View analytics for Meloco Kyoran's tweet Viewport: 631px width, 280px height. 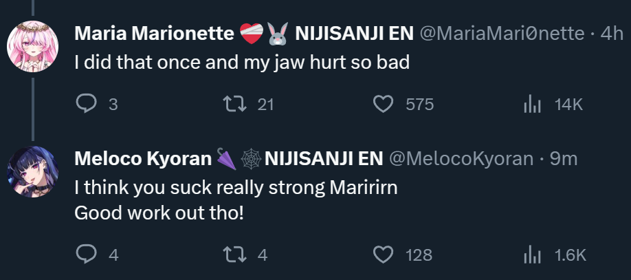pos(532,255)
